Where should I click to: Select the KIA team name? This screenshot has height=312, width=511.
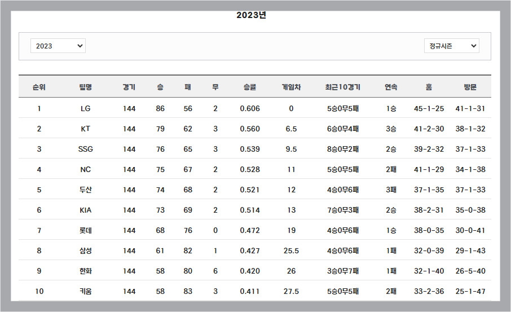pos(85,210)
